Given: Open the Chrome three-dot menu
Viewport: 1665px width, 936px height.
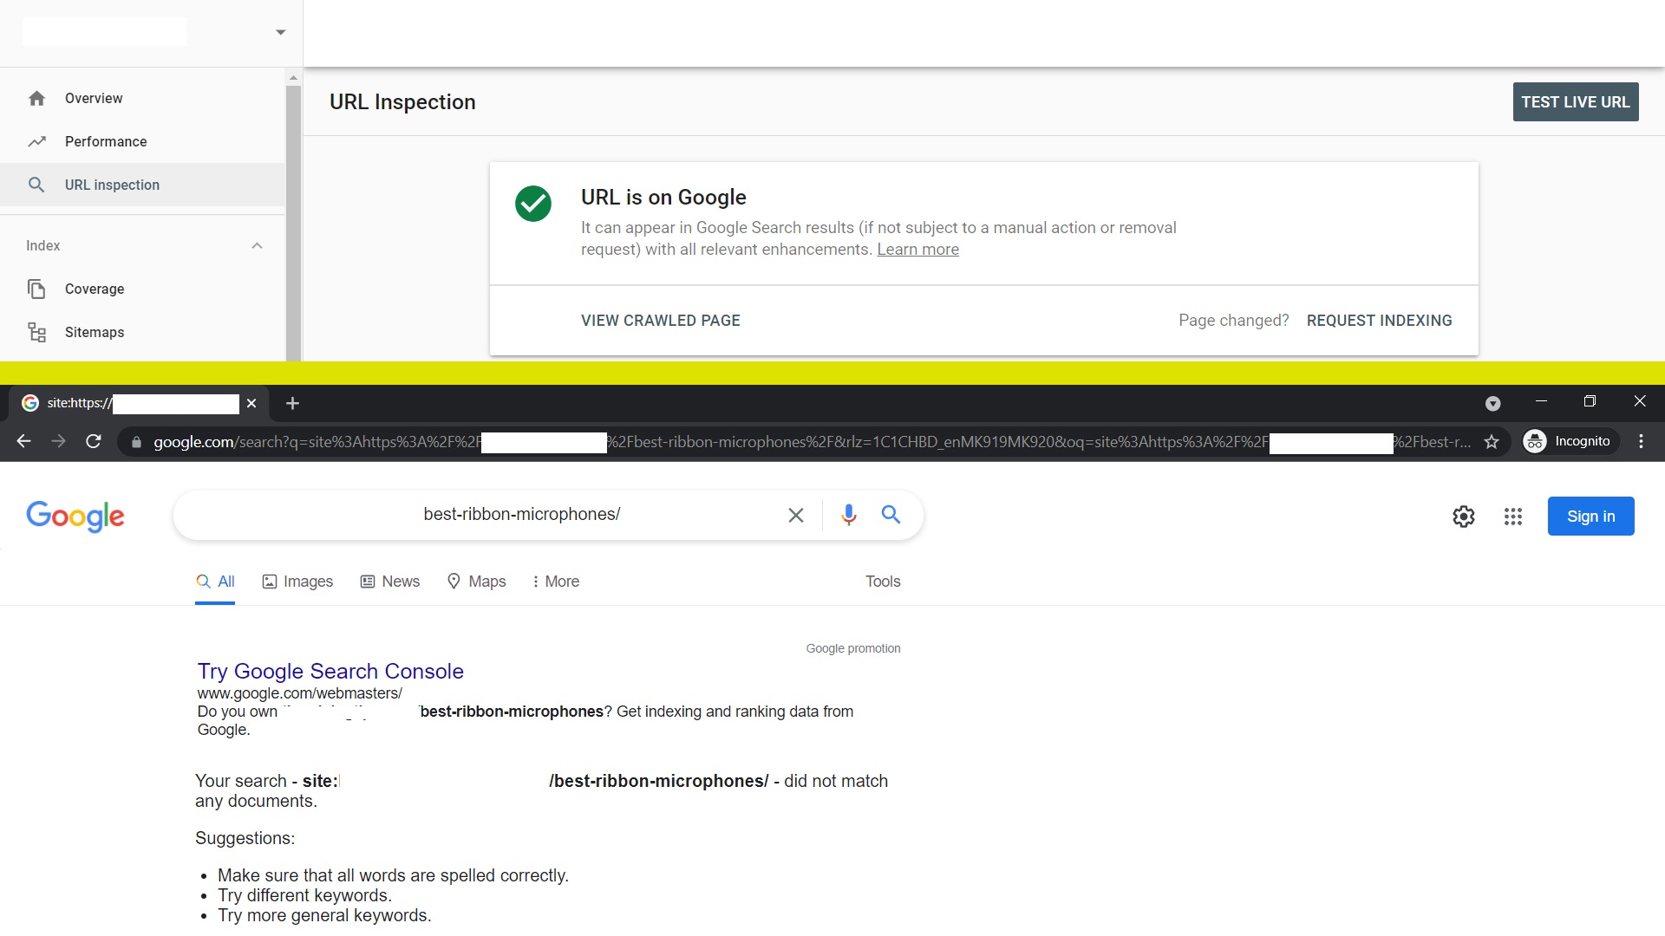Looking at the screenshot, I should 1641,441.
